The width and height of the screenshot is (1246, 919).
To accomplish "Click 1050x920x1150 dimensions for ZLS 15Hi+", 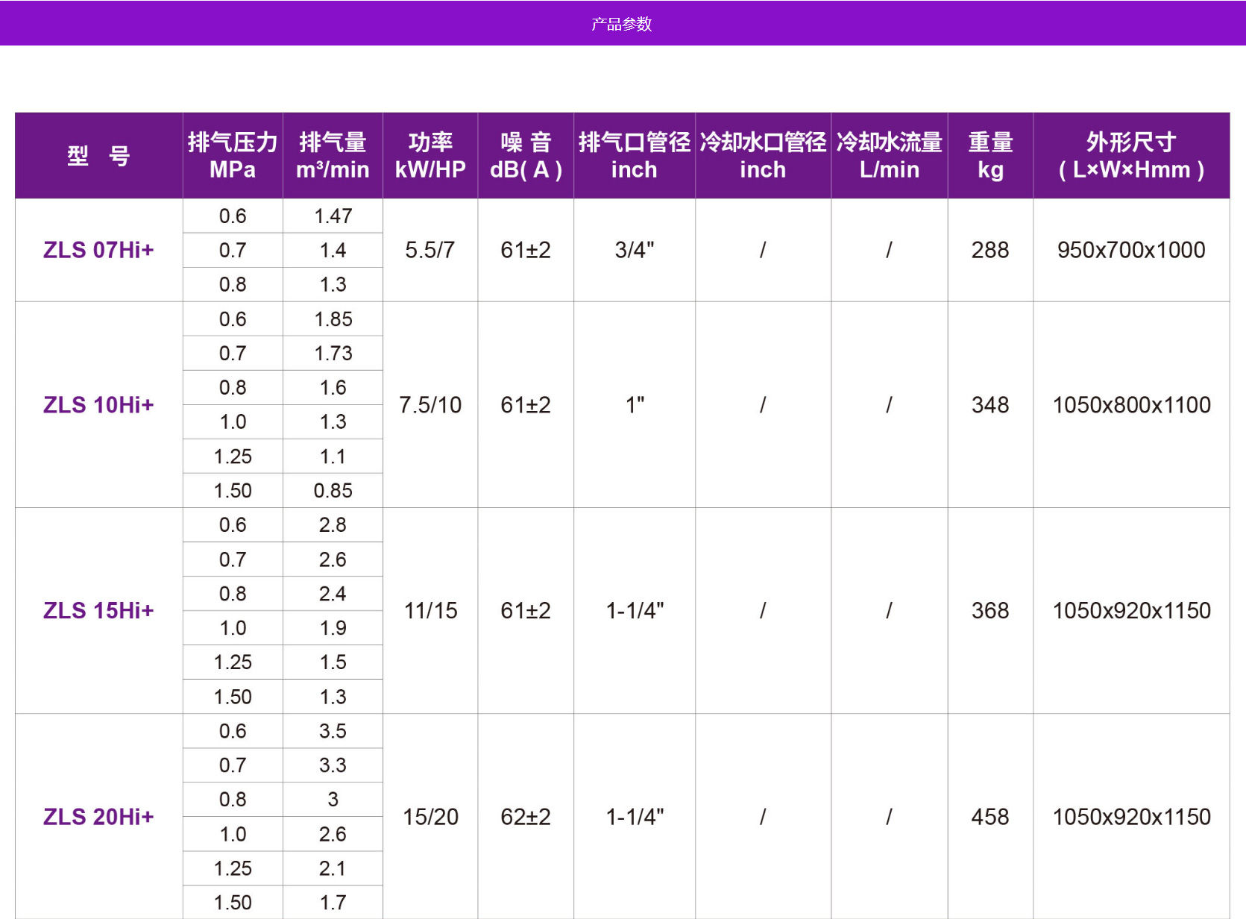I will (x=1131, y=611).
